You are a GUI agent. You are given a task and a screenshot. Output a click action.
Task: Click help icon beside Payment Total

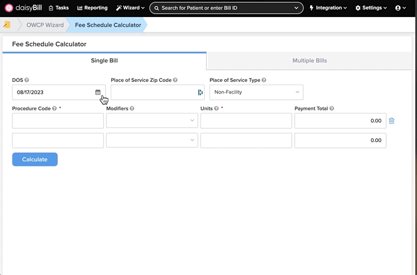coord(332,109)
